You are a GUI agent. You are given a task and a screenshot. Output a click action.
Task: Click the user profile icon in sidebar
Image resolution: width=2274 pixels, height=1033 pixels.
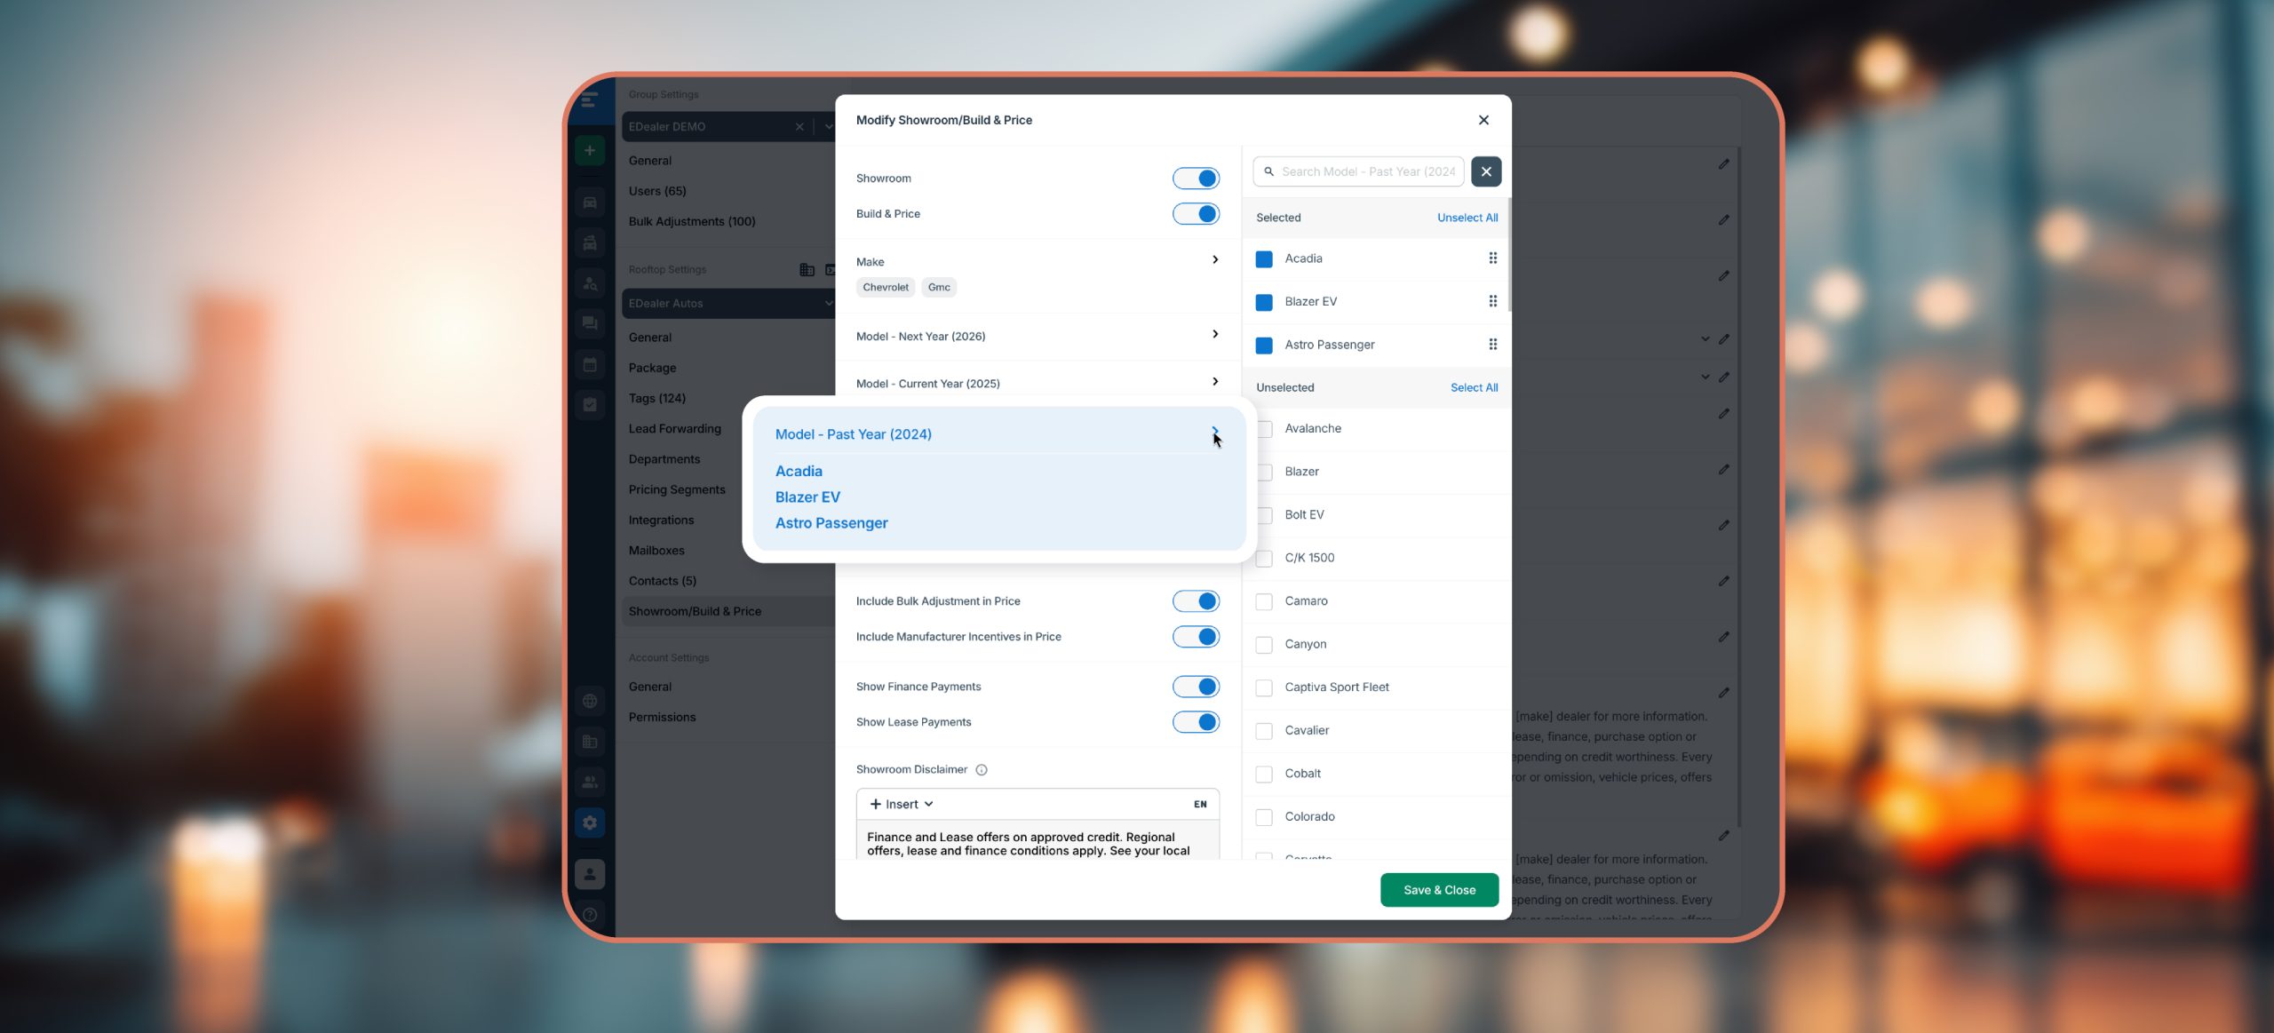pyautogui.click(x=589, y=874)
